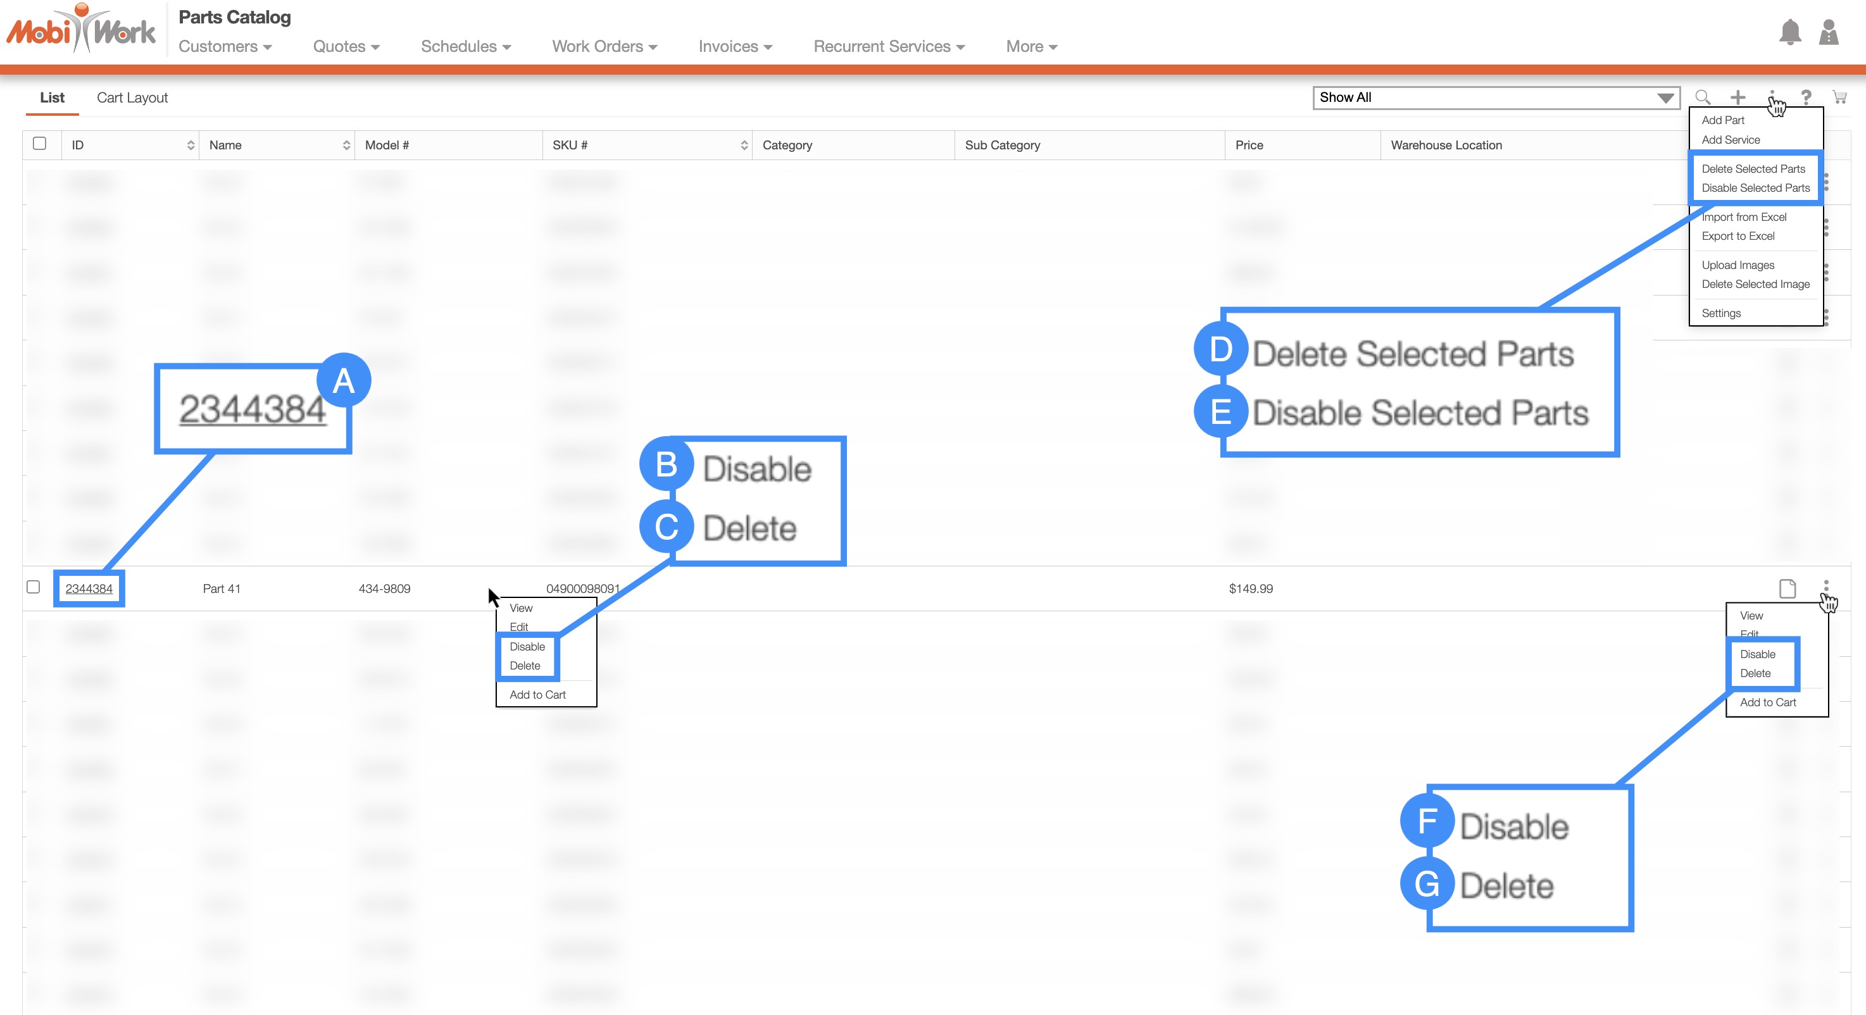The image size is (1866, 1015).
Task: Click Settings in the dropdown menu
Action: (x=1720, y=313)
